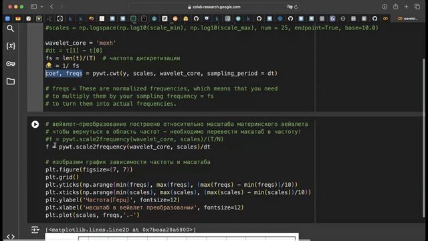Screen dimensions: 428x241
Task: Click the '#scales = np.logspace' commented line
Action: coord(212,28)
